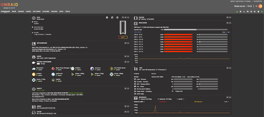Click the Unraid OS Plus link at top

pyautogui.click(x=258, y=1)
